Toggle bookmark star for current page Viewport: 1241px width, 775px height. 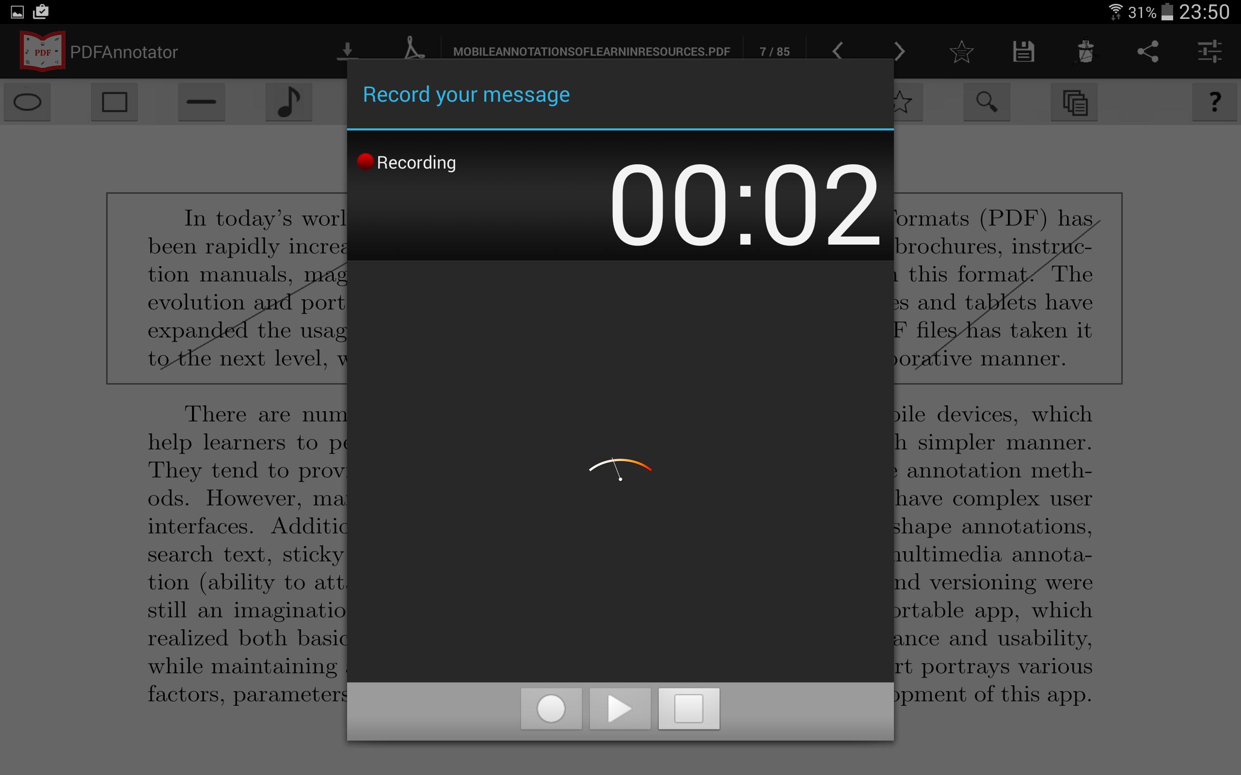click(961, 51)
